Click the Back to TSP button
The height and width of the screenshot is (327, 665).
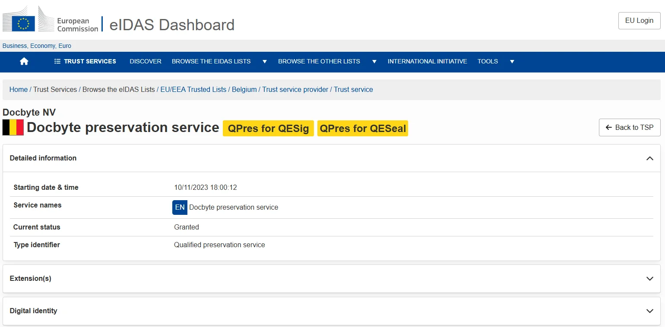pyautogui.click(x=630, y=127)
